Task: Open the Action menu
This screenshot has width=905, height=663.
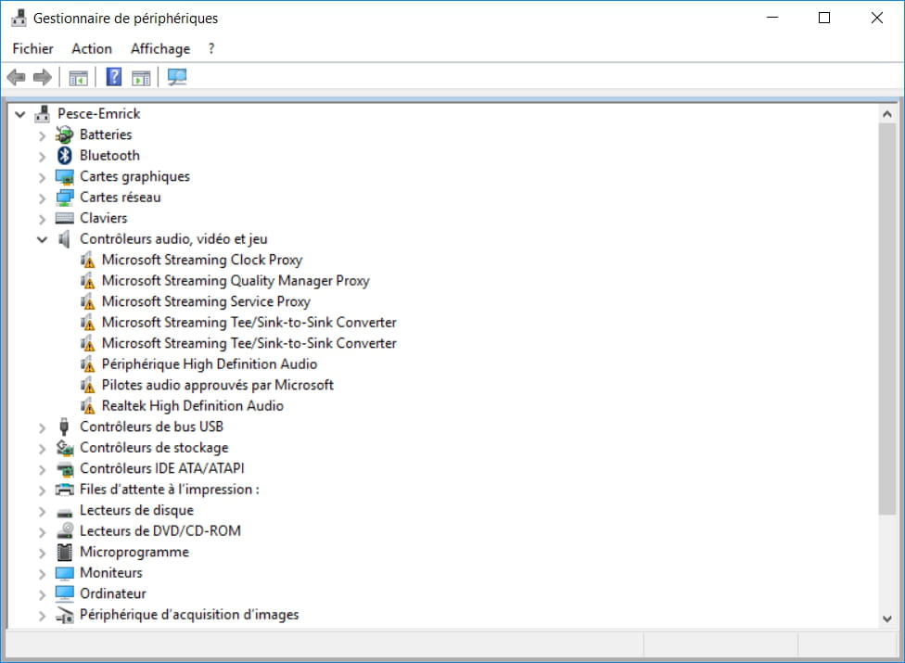Action: (x=91, y=48)
